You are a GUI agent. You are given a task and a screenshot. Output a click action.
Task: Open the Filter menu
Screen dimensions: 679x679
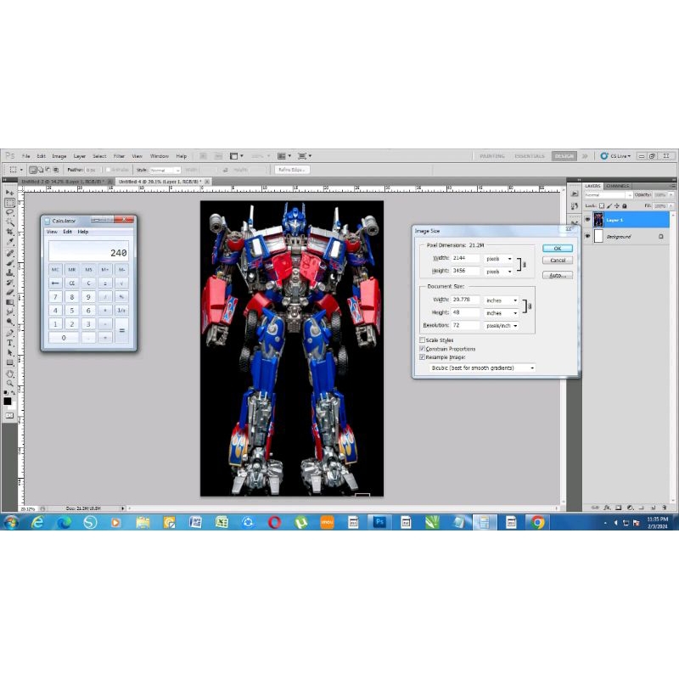[119, 156]
